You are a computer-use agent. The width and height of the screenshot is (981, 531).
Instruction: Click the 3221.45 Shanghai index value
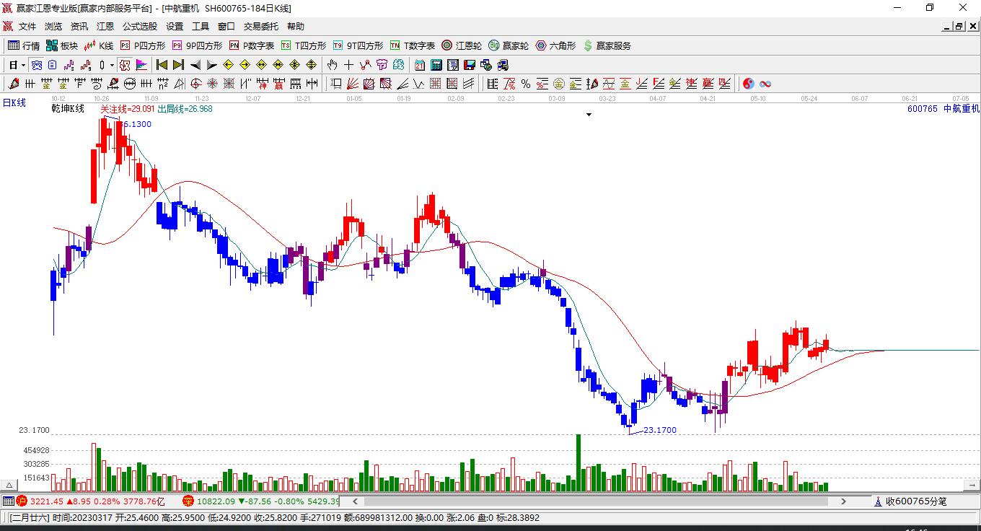pos(48,501)
